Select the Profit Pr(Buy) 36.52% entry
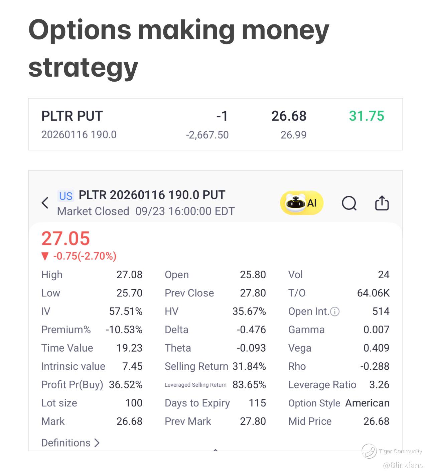Image resolution: width=431 pixels, height=475 pixels. (x=92, y=385)
